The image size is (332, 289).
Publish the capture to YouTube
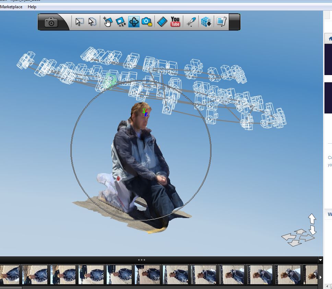(175, 21)
